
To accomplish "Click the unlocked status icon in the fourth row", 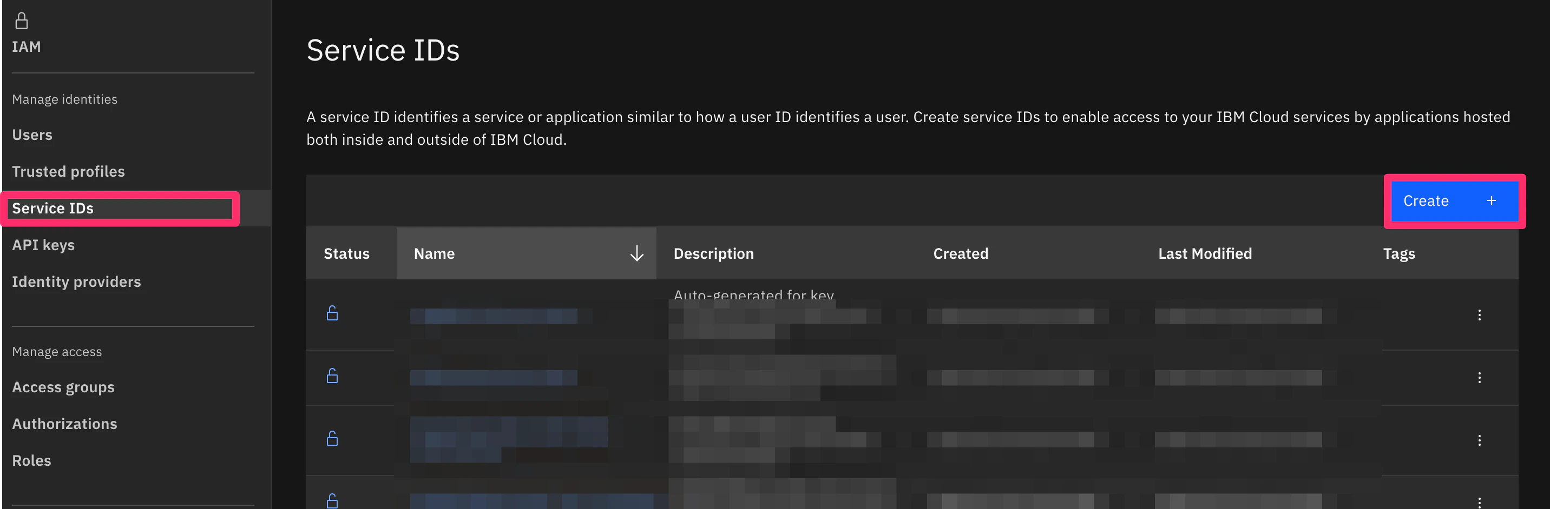I will 332,501.
